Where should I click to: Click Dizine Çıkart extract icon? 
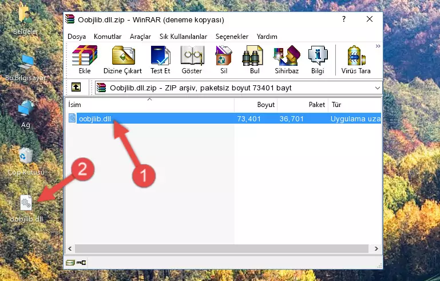[122, 60]
